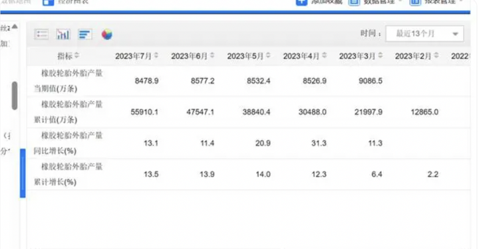479x249 pixels.
Task: Sort by the 指标 column arrows
Action: 77,56
